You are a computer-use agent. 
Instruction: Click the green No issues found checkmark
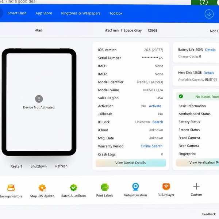(x=181, y=96)
